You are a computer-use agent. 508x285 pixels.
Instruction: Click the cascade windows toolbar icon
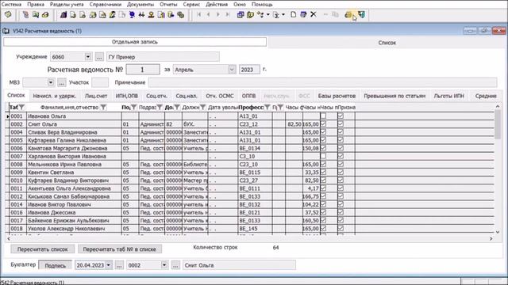click(x=241, y=15)
